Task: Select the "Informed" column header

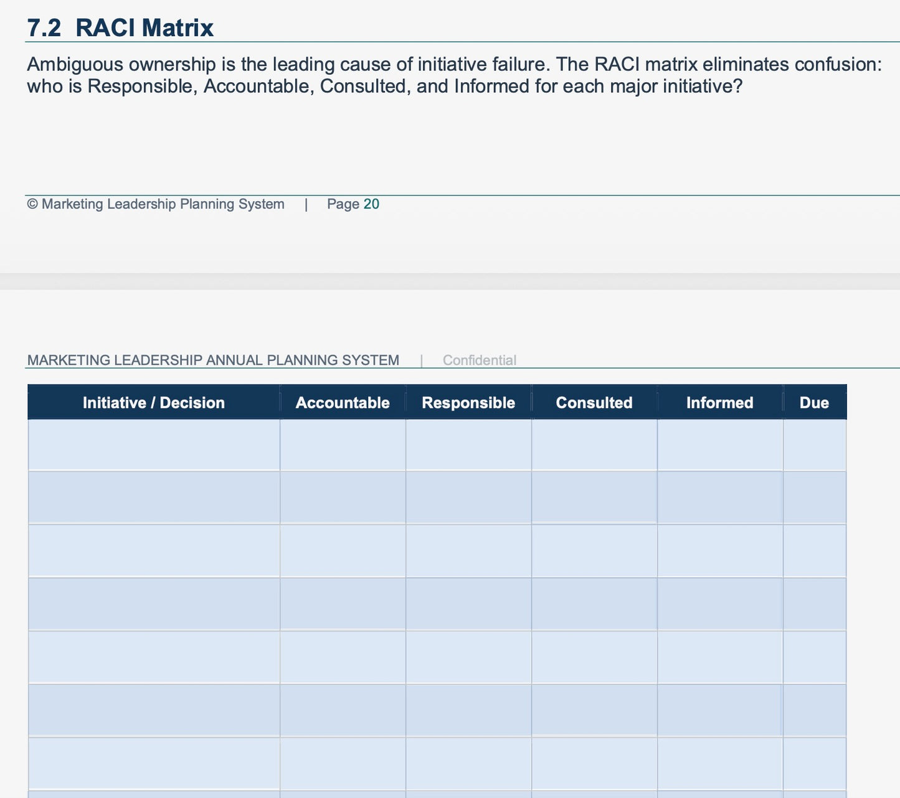Action: click(x=720, y=403)
